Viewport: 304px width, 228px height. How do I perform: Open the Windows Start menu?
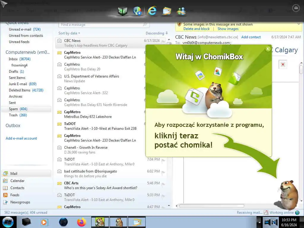pyautogui.click(x=8, y=222)
